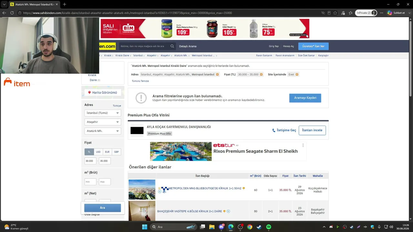Screen dimensions: 413x232
Task: Open Edge settings and more menu
Action: click(381, 13)
